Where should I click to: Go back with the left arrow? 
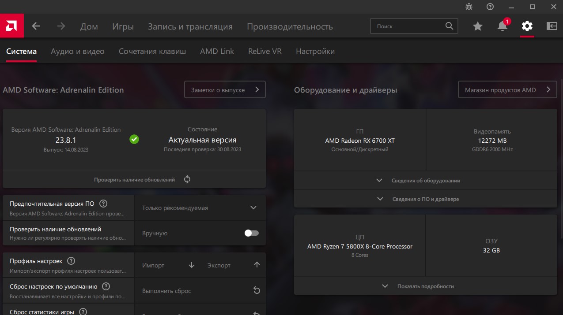[x=36, y=26]
